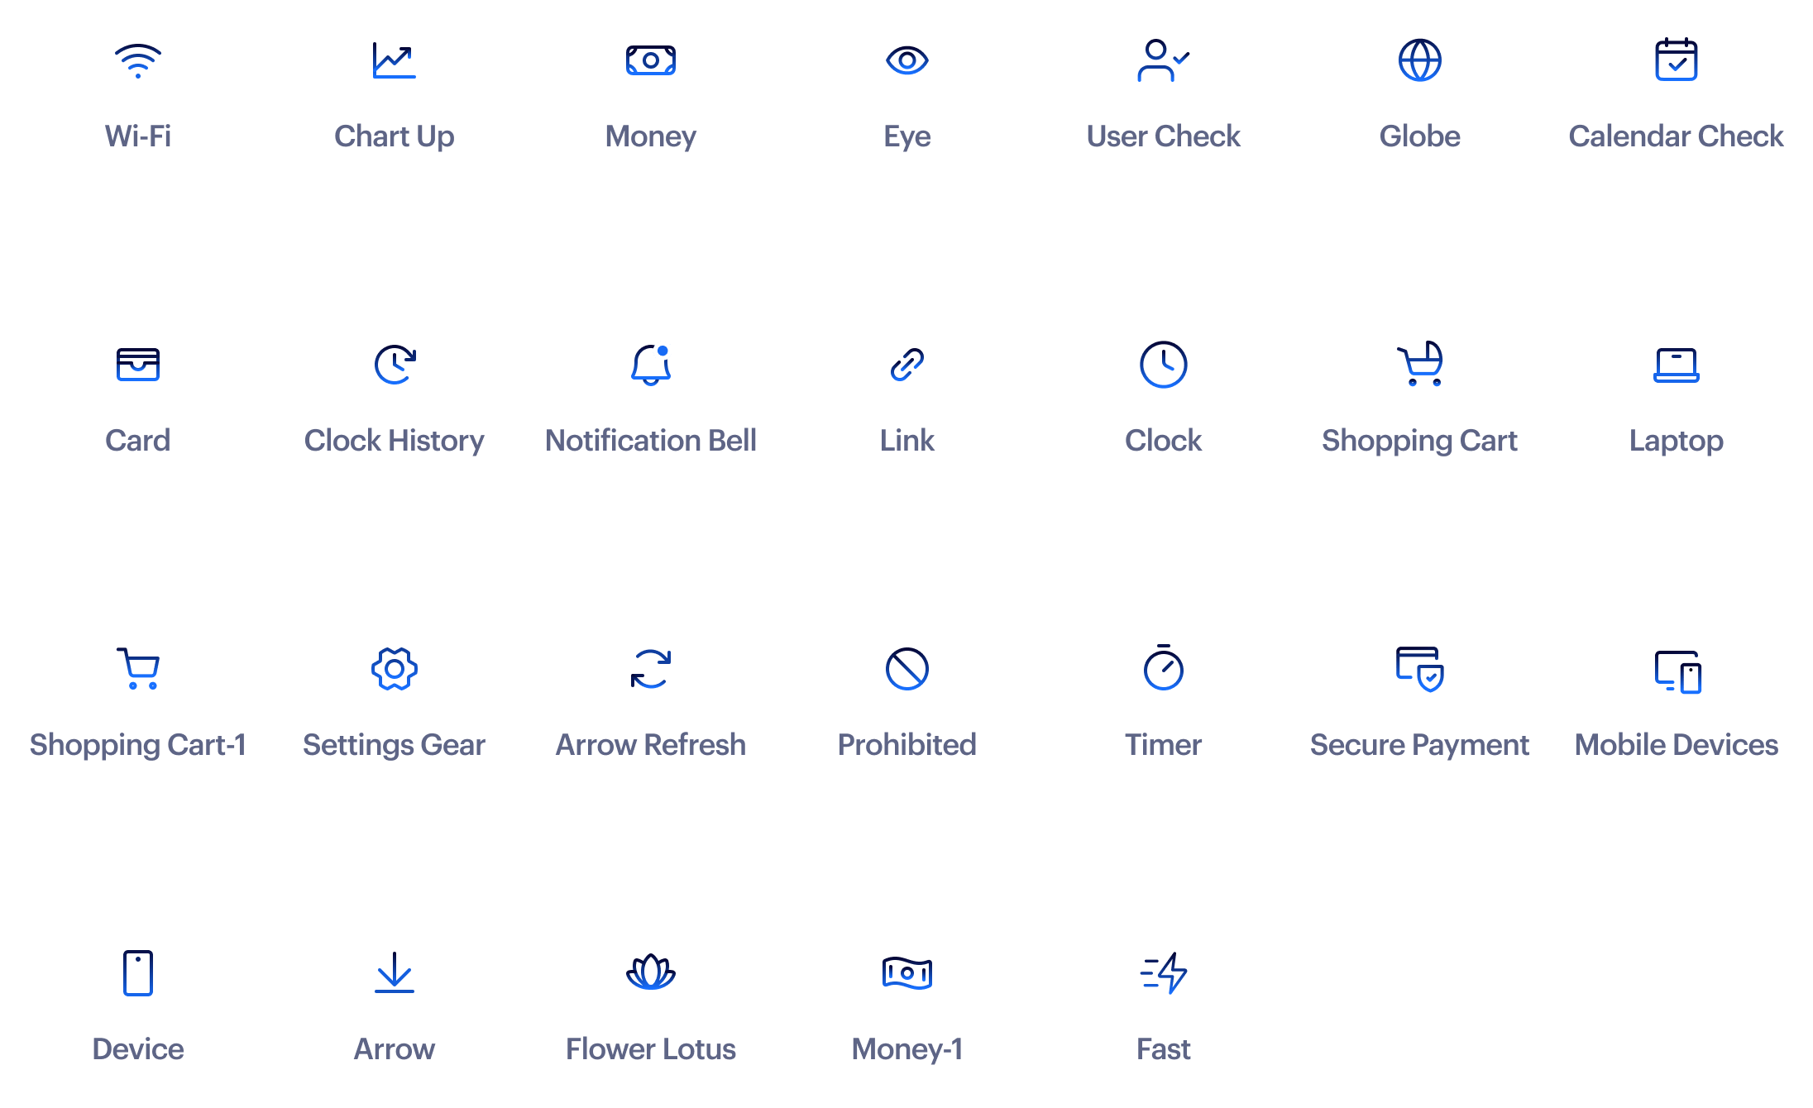Click the Wi-Fi icon
The height and width of the screenshot is (1108, 1813).
[x=138, y=60]
